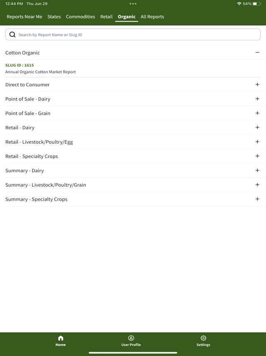Expand Point of Sale - Dairy section
The width and height of the screenshot is (266, 356).
[257, 99]
